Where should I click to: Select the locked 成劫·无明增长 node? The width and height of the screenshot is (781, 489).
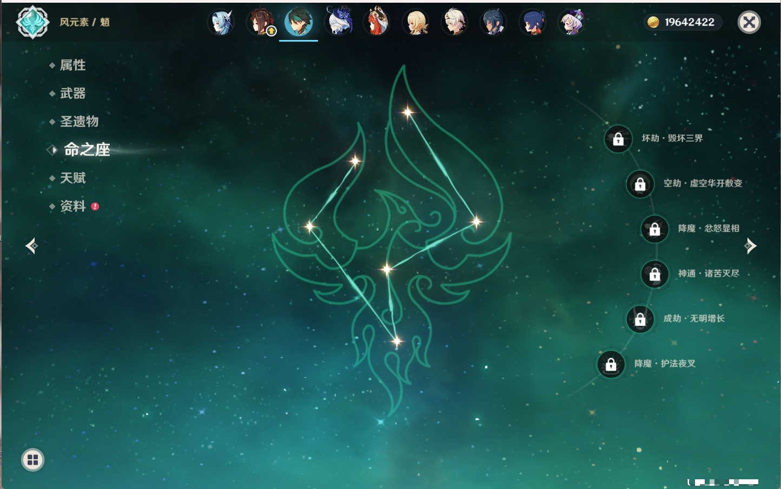pyautogui.click(x=640, y=319)
